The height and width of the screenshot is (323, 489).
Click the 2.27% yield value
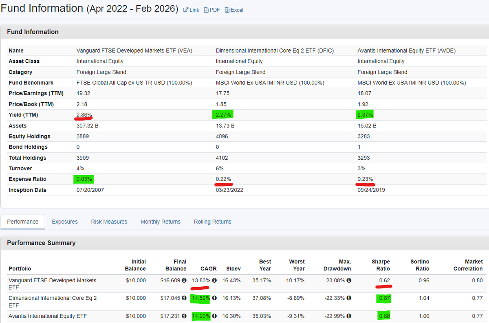click(223, 115)
